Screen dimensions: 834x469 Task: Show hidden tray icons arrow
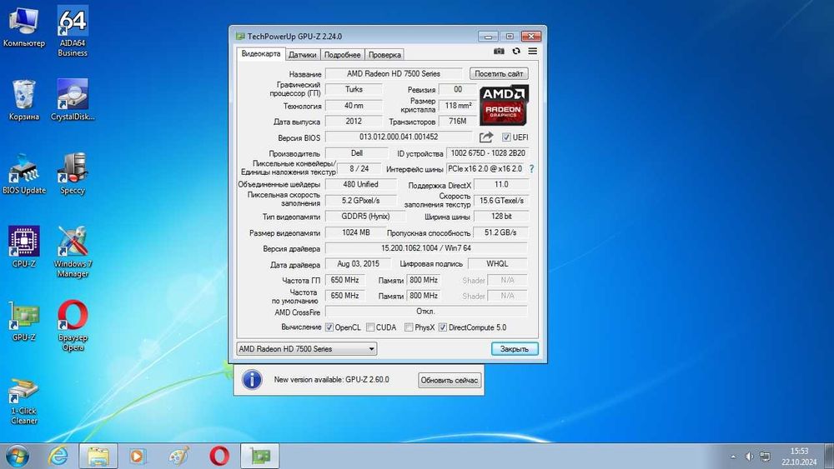(x=733, y=457)
